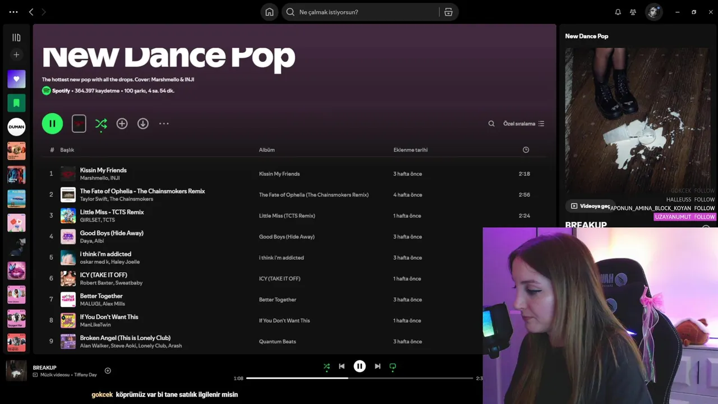Pause the playlist with the green button
This screenshot has width=718, height=404.
click(x=52, y=123)
